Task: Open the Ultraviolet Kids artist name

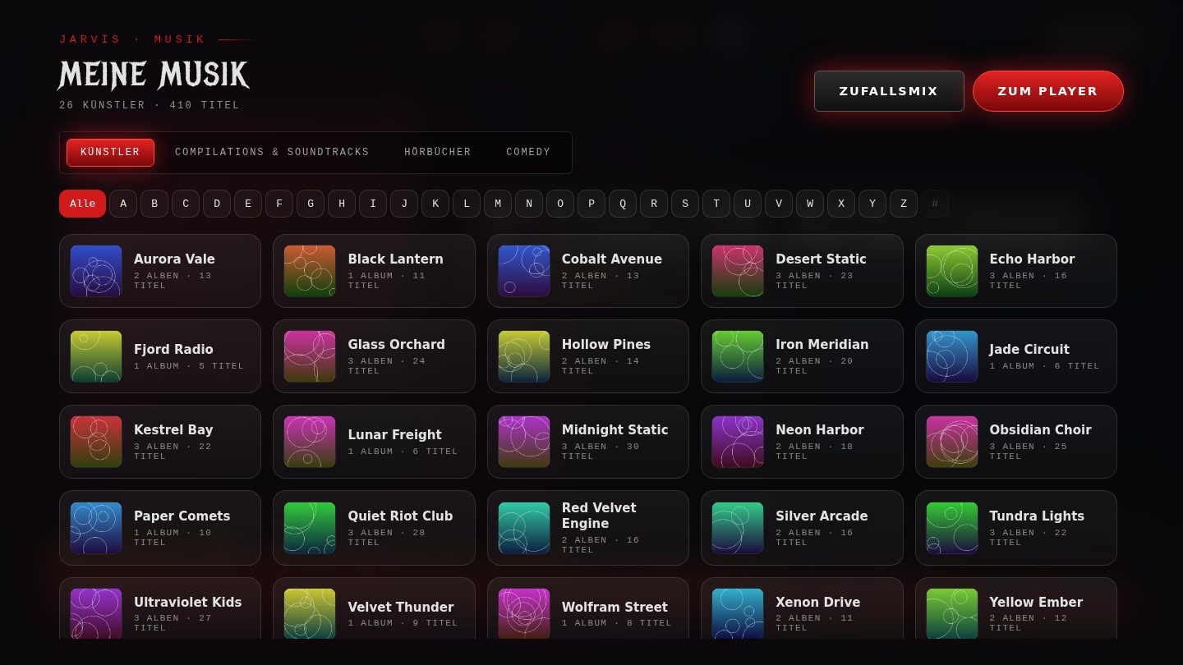Action: pos(188,602)
